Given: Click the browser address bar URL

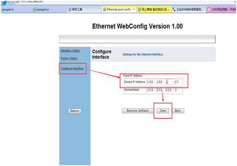Looking at the screenshot, I should pos(32,2).
